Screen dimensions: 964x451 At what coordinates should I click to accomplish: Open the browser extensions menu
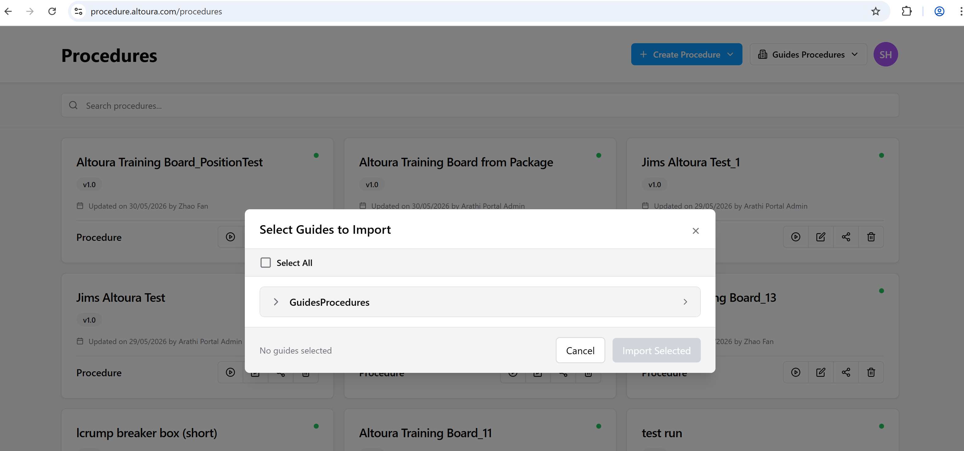pos(906,11)
